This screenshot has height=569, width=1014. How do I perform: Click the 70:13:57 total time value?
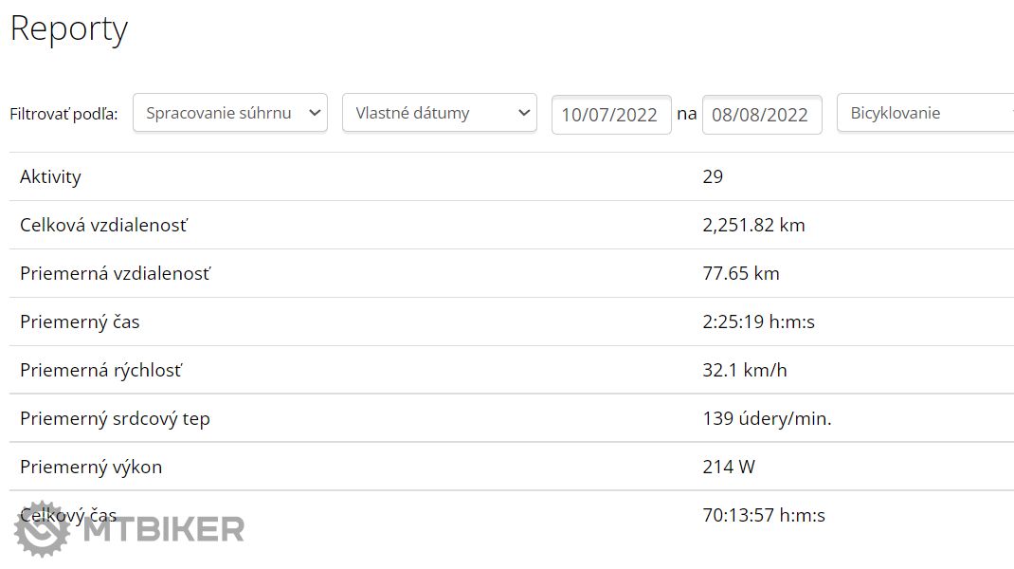pyautogui.click(x=763, y=515)
